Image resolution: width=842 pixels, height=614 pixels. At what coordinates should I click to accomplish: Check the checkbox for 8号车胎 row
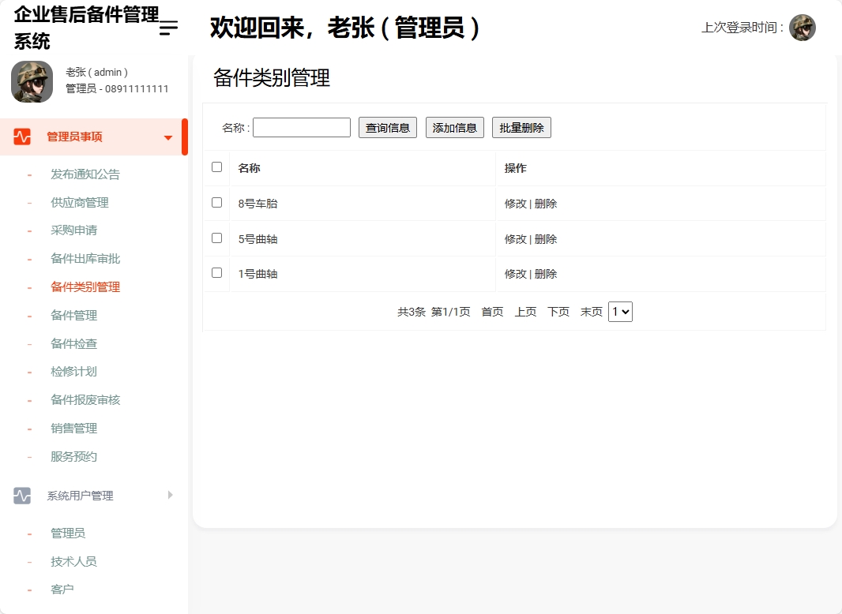click(x=216, y=202)
